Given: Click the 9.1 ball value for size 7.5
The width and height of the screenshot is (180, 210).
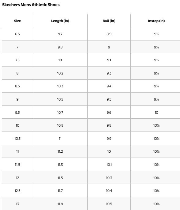Looking at the screenshot, I should (x=109, y=60).
